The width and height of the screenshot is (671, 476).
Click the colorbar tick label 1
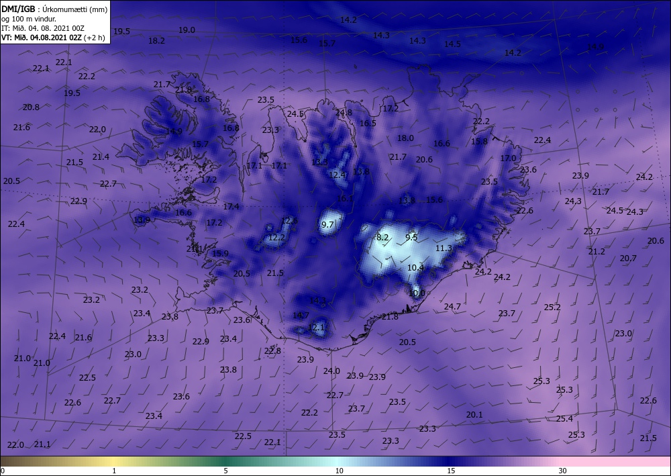[114, 471]
